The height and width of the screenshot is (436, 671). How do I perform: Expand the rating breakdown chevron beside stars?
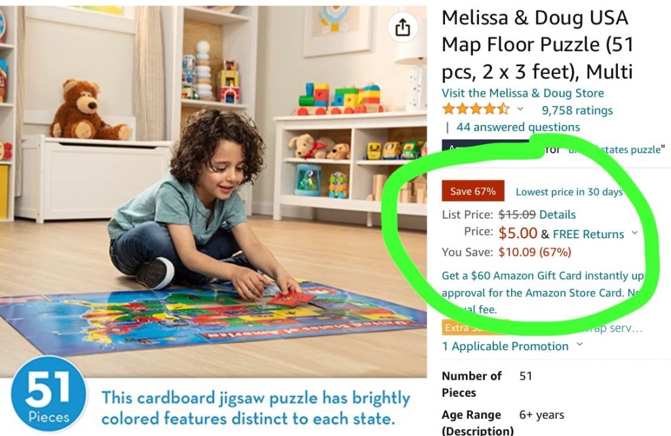click(x=521, y=109)
